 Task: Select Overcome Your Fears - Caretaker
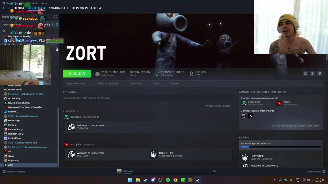pos(25,107)
